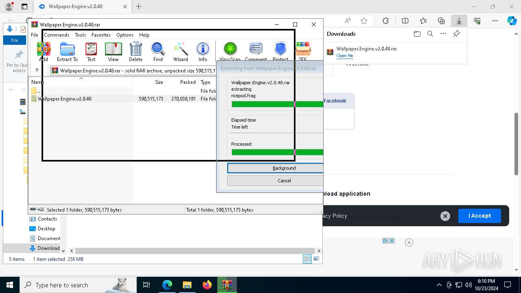Go up one level arrow in WinRAR

[37, 70]
